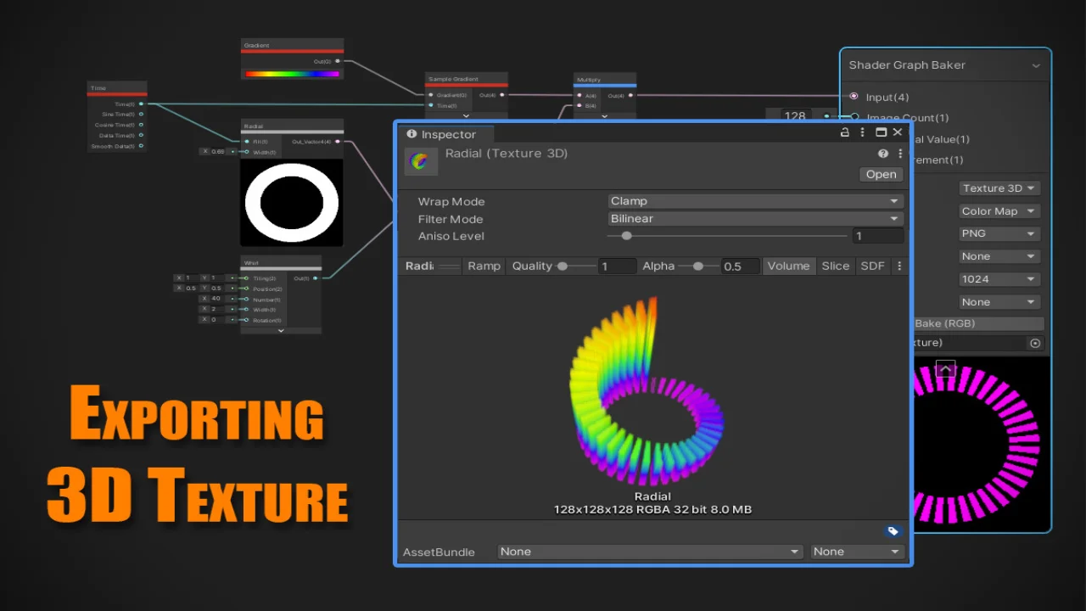Screen dimensions: 1086x611
Task: Click the blue asset label tag icon
Action: coord(893,531)
